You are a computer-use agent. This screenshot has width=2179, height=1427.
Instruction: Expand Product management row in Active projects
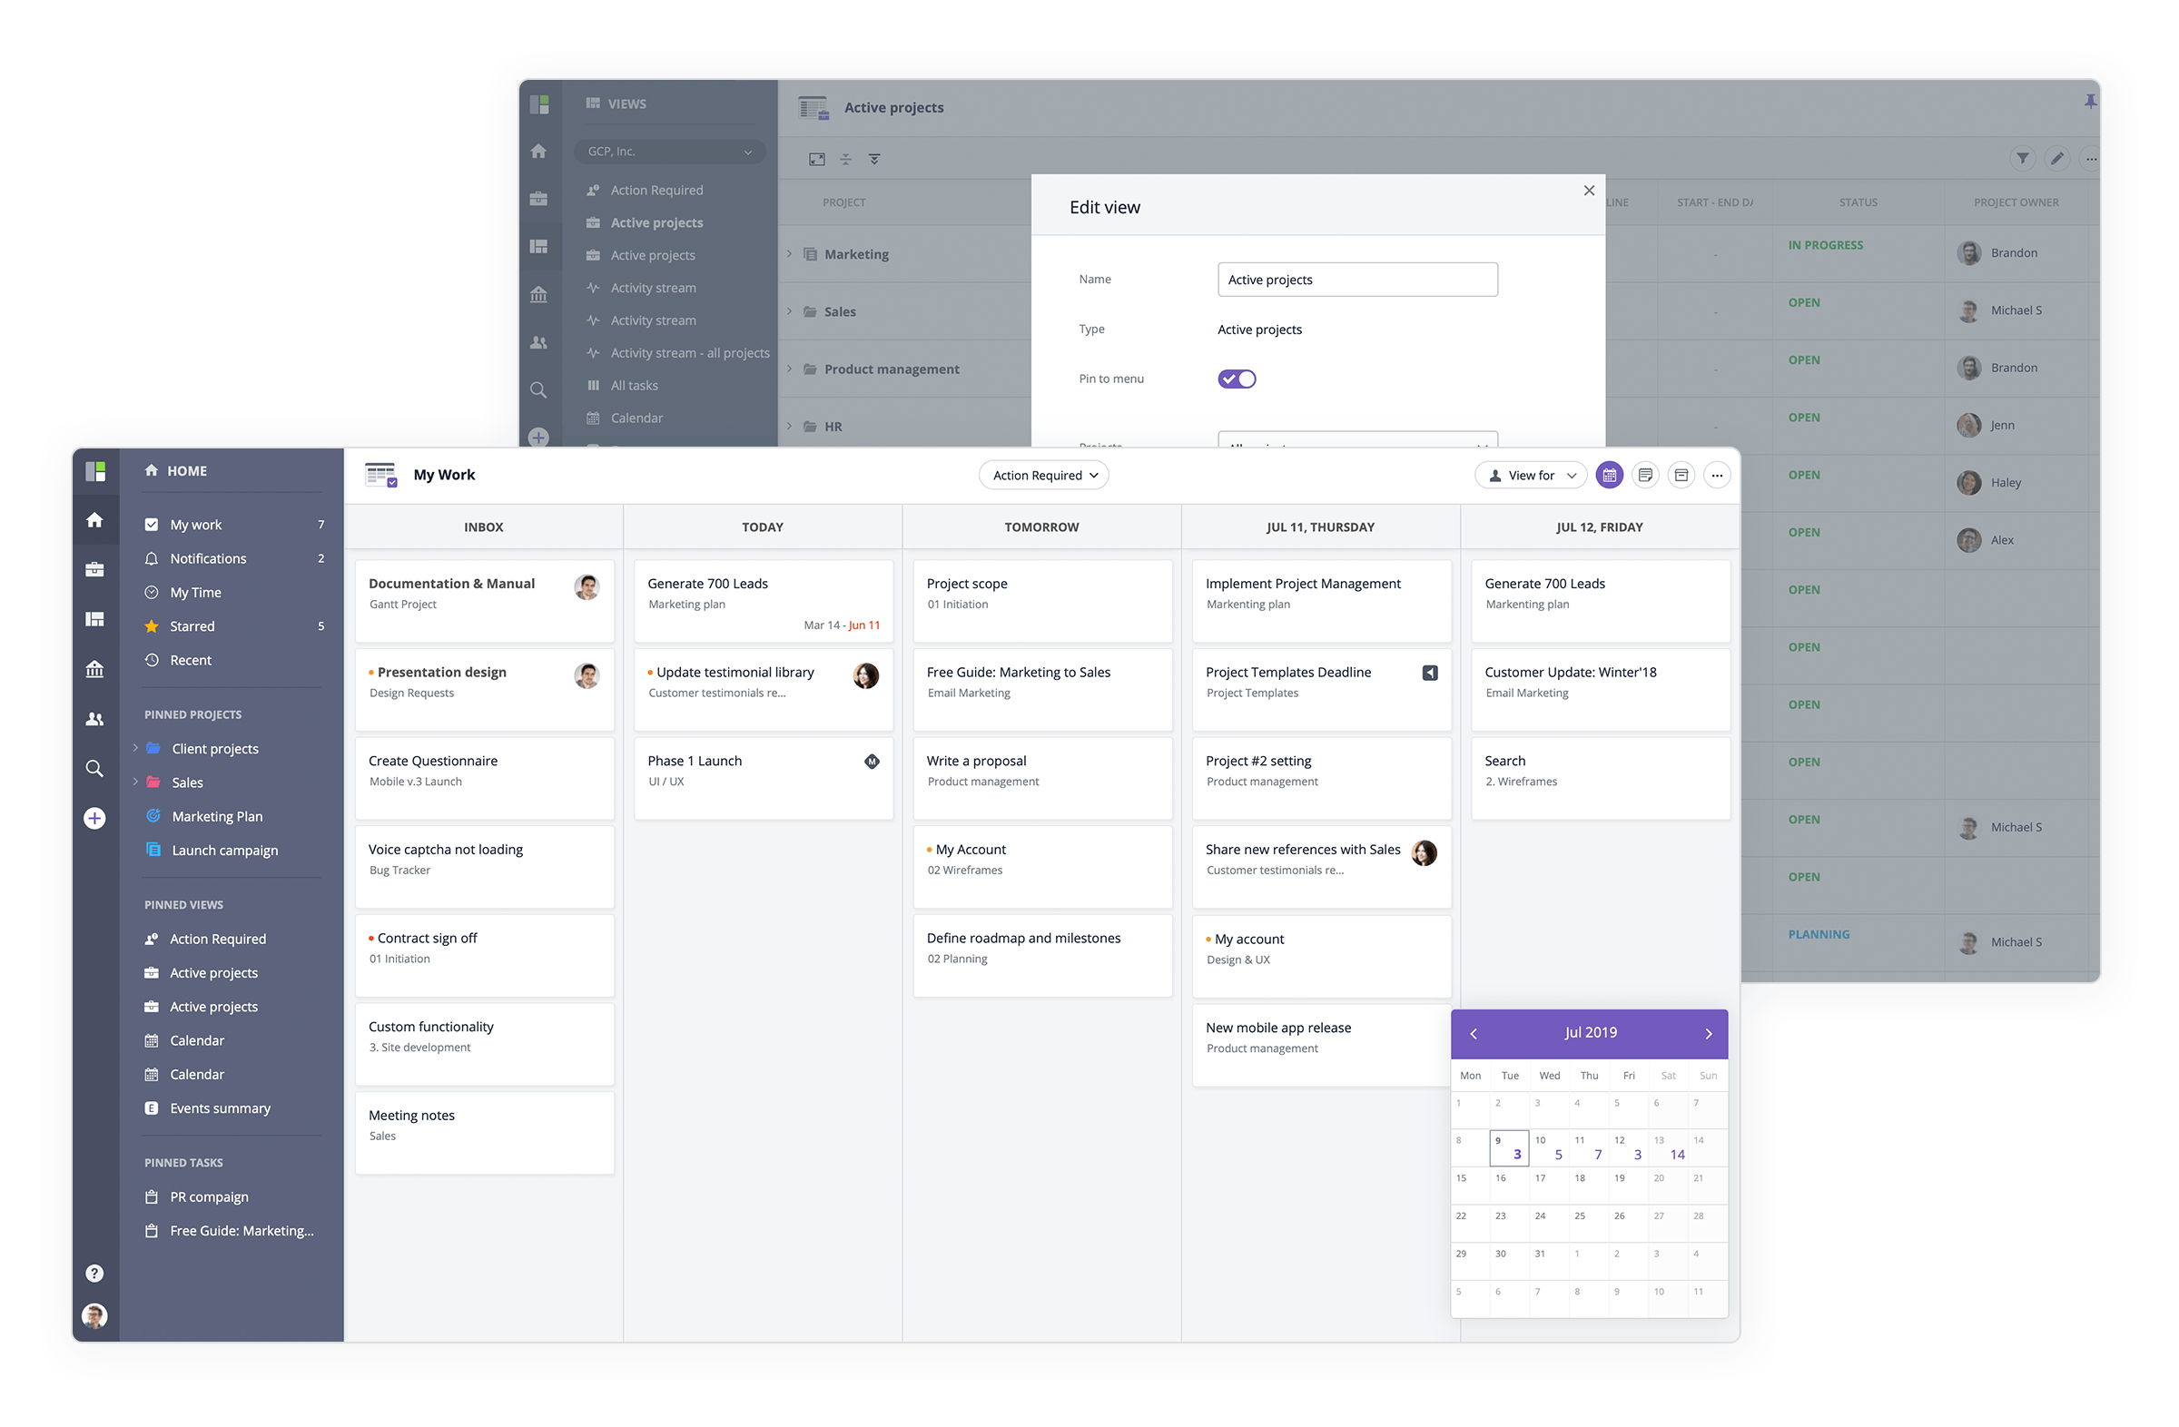[x=789, y=369]
